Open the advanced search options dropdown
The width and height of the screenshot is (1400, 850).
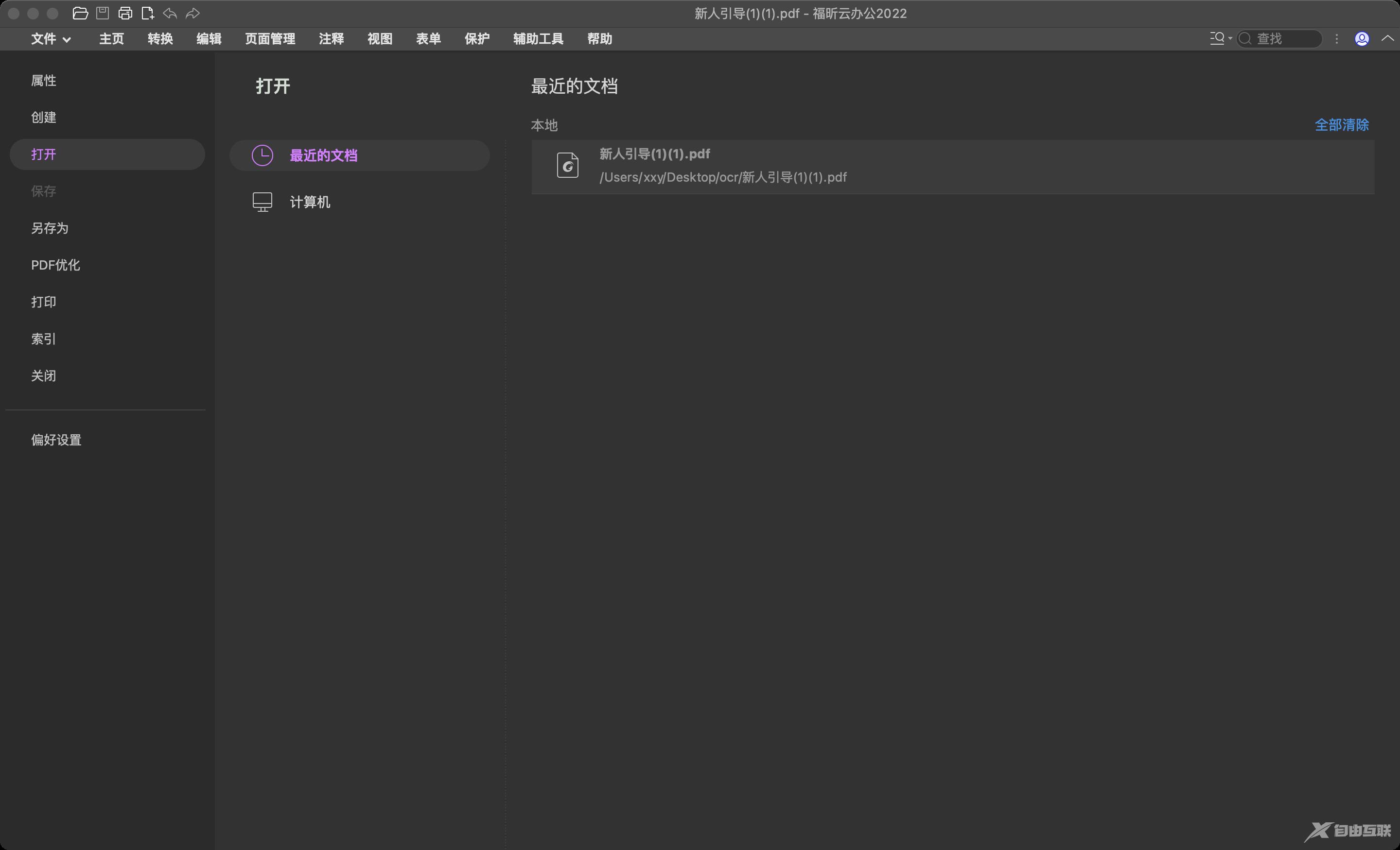(x=1221, y=38)
